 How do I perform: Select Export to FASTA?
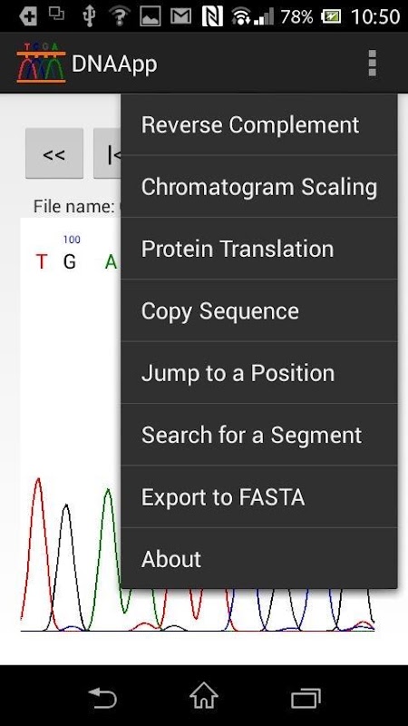[259, 496]
